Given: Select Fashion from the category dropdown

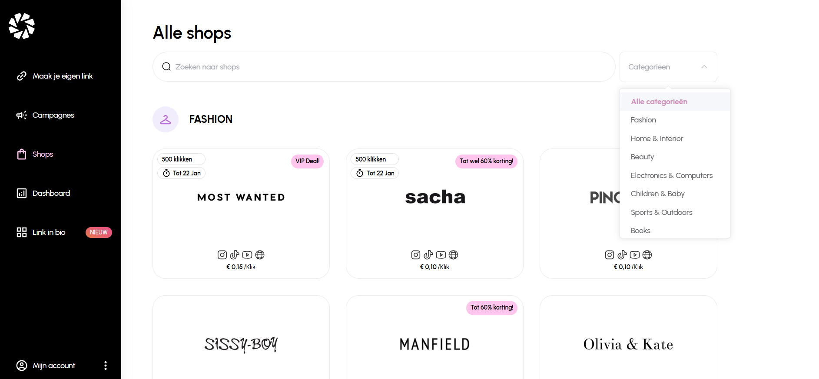Looking at the screenshot, I should [x=643, y=120].
